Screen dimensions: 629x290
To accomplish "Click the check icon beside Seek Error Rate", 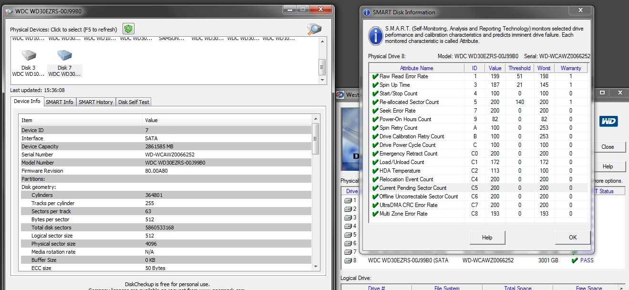I will pyautogui.click(x=375, y=111).
